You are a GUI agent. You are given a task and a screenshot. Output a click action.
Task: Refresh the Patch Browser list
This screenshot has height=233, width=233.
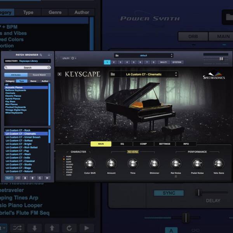click(40, 178)
